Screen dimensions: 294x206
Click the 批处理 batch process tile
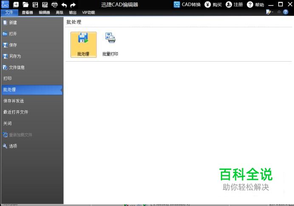point(84,45)
